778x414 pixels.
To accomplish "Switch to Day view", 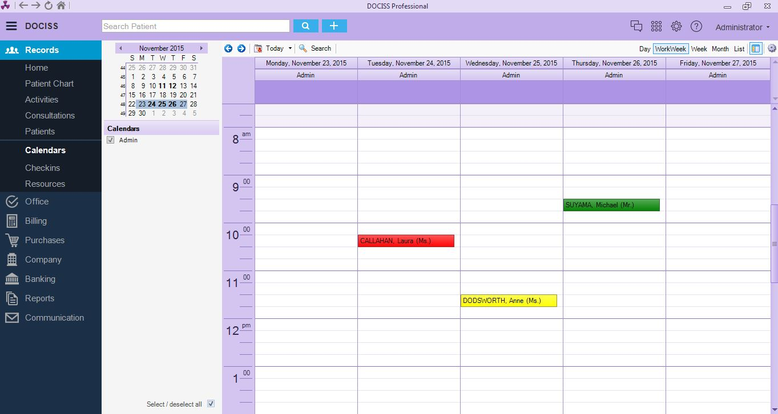I will (645, 49).
